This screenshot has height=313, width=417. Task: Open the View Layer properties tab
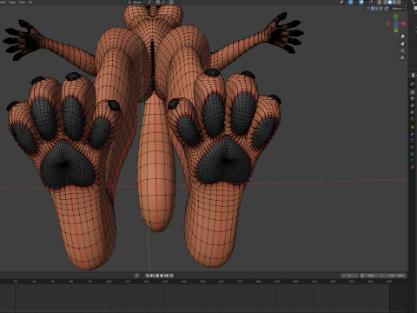(413, 105)
